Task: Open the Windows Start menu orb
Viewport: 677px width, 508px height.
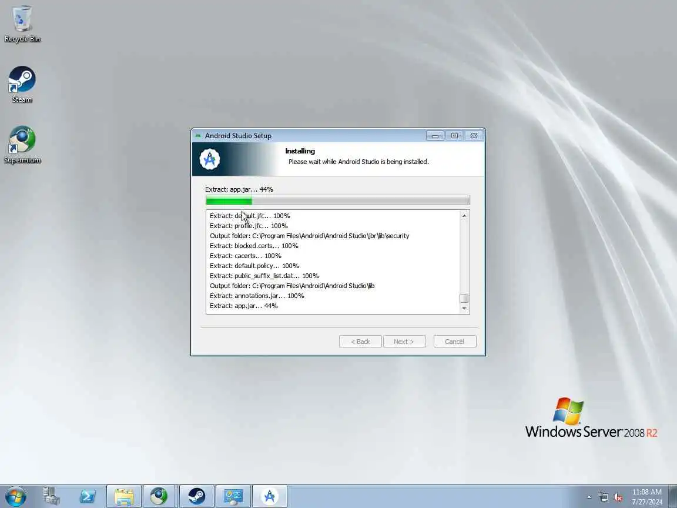Action: [16, 496]
